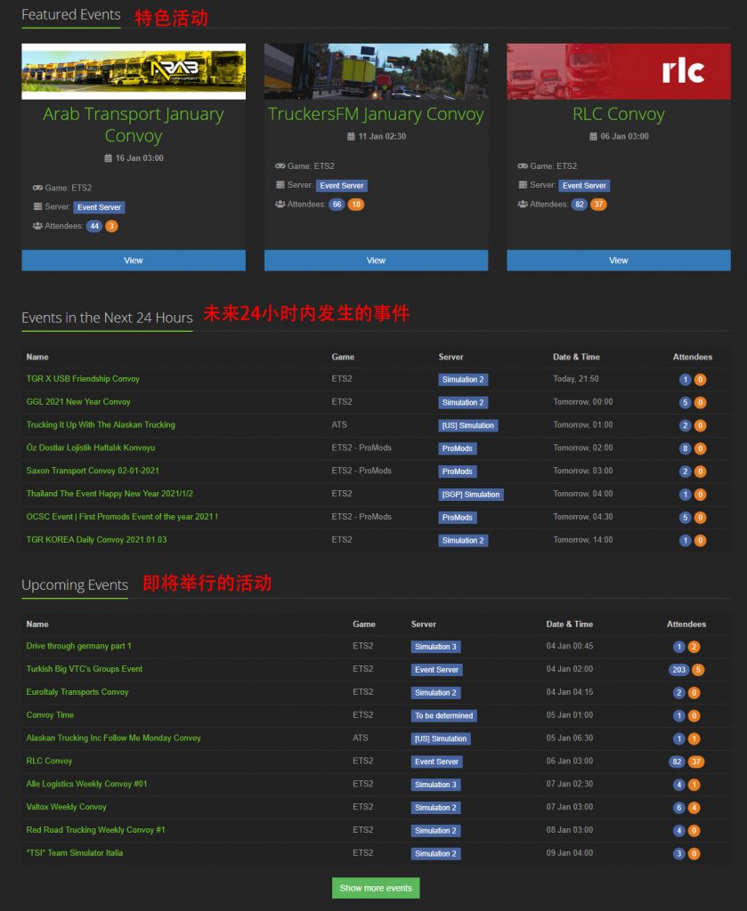Click the Arab Transport banner image
747x911 pixels.
coord(134,71)
